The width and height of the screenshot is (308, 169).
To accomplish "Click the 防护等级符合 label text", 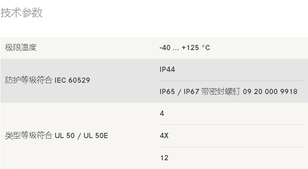I will [29, 80].
